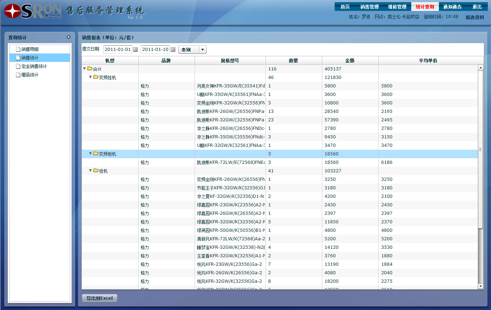491x310 pixels.
Task: Click the 挂机 folder icon
Action: (x=96, y=171)
